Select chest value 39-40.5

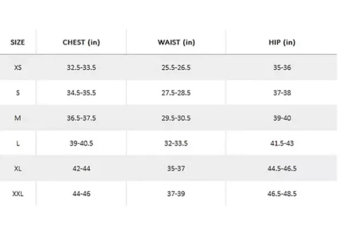(x=81, y=143)
